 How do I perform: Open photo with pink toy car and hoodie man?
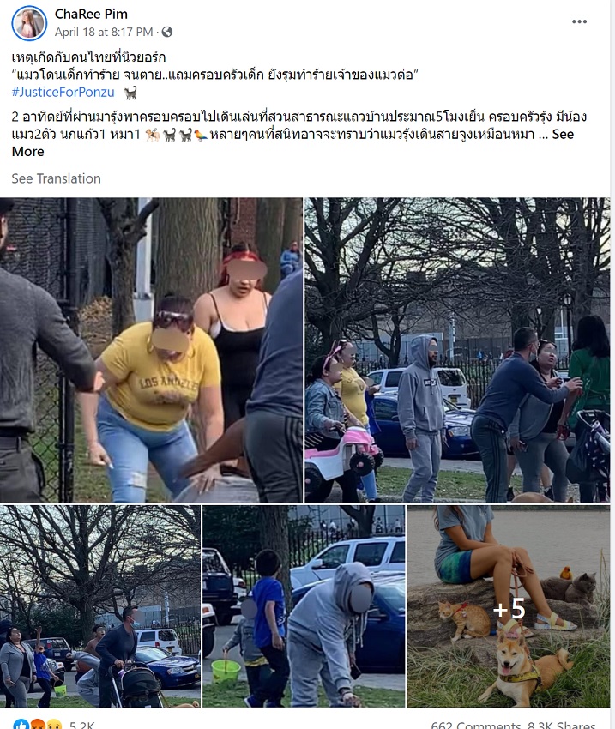(x=457, y=350)
